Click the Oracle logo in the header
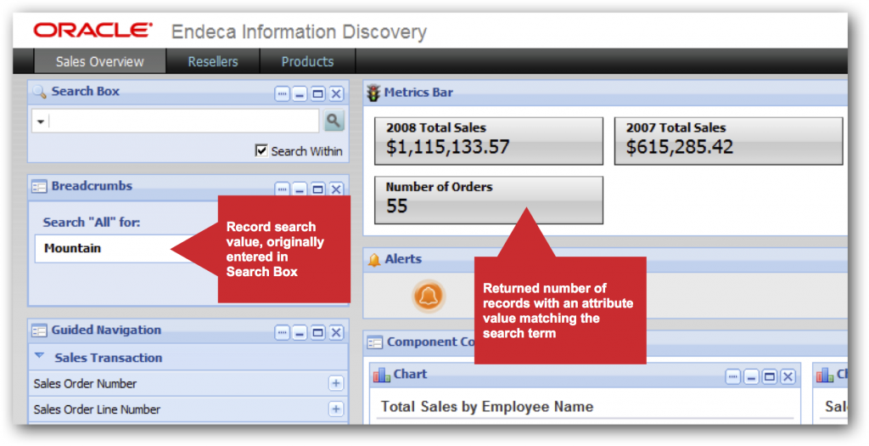This screenshot has width=869, height=446. click(x=93, y=30)
